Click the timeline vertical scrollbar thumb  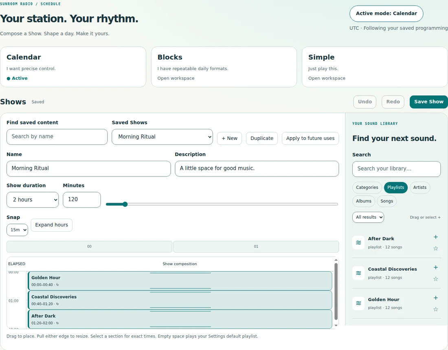pos(336,291)
